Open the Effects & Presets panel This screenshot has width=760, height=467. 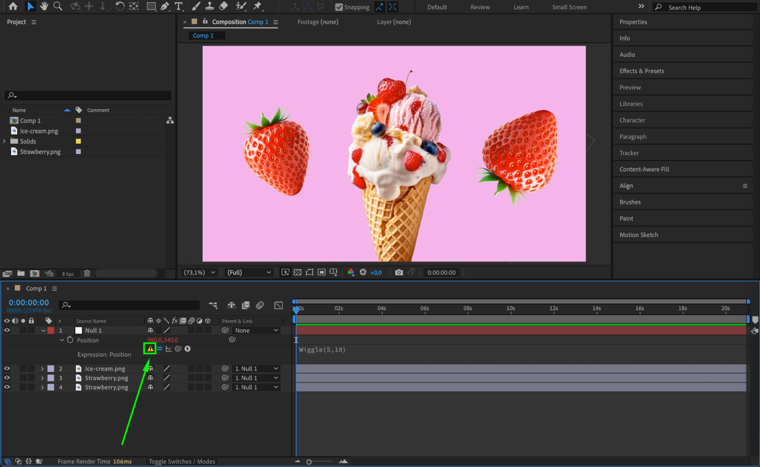click(641, 71)
